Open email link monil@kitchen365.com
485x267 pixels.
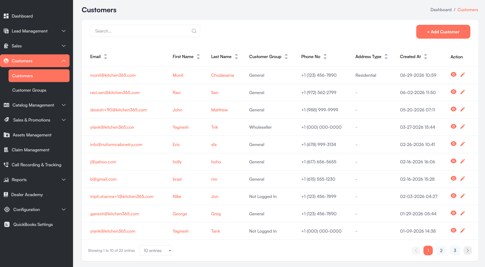click(x=113, y=75)
